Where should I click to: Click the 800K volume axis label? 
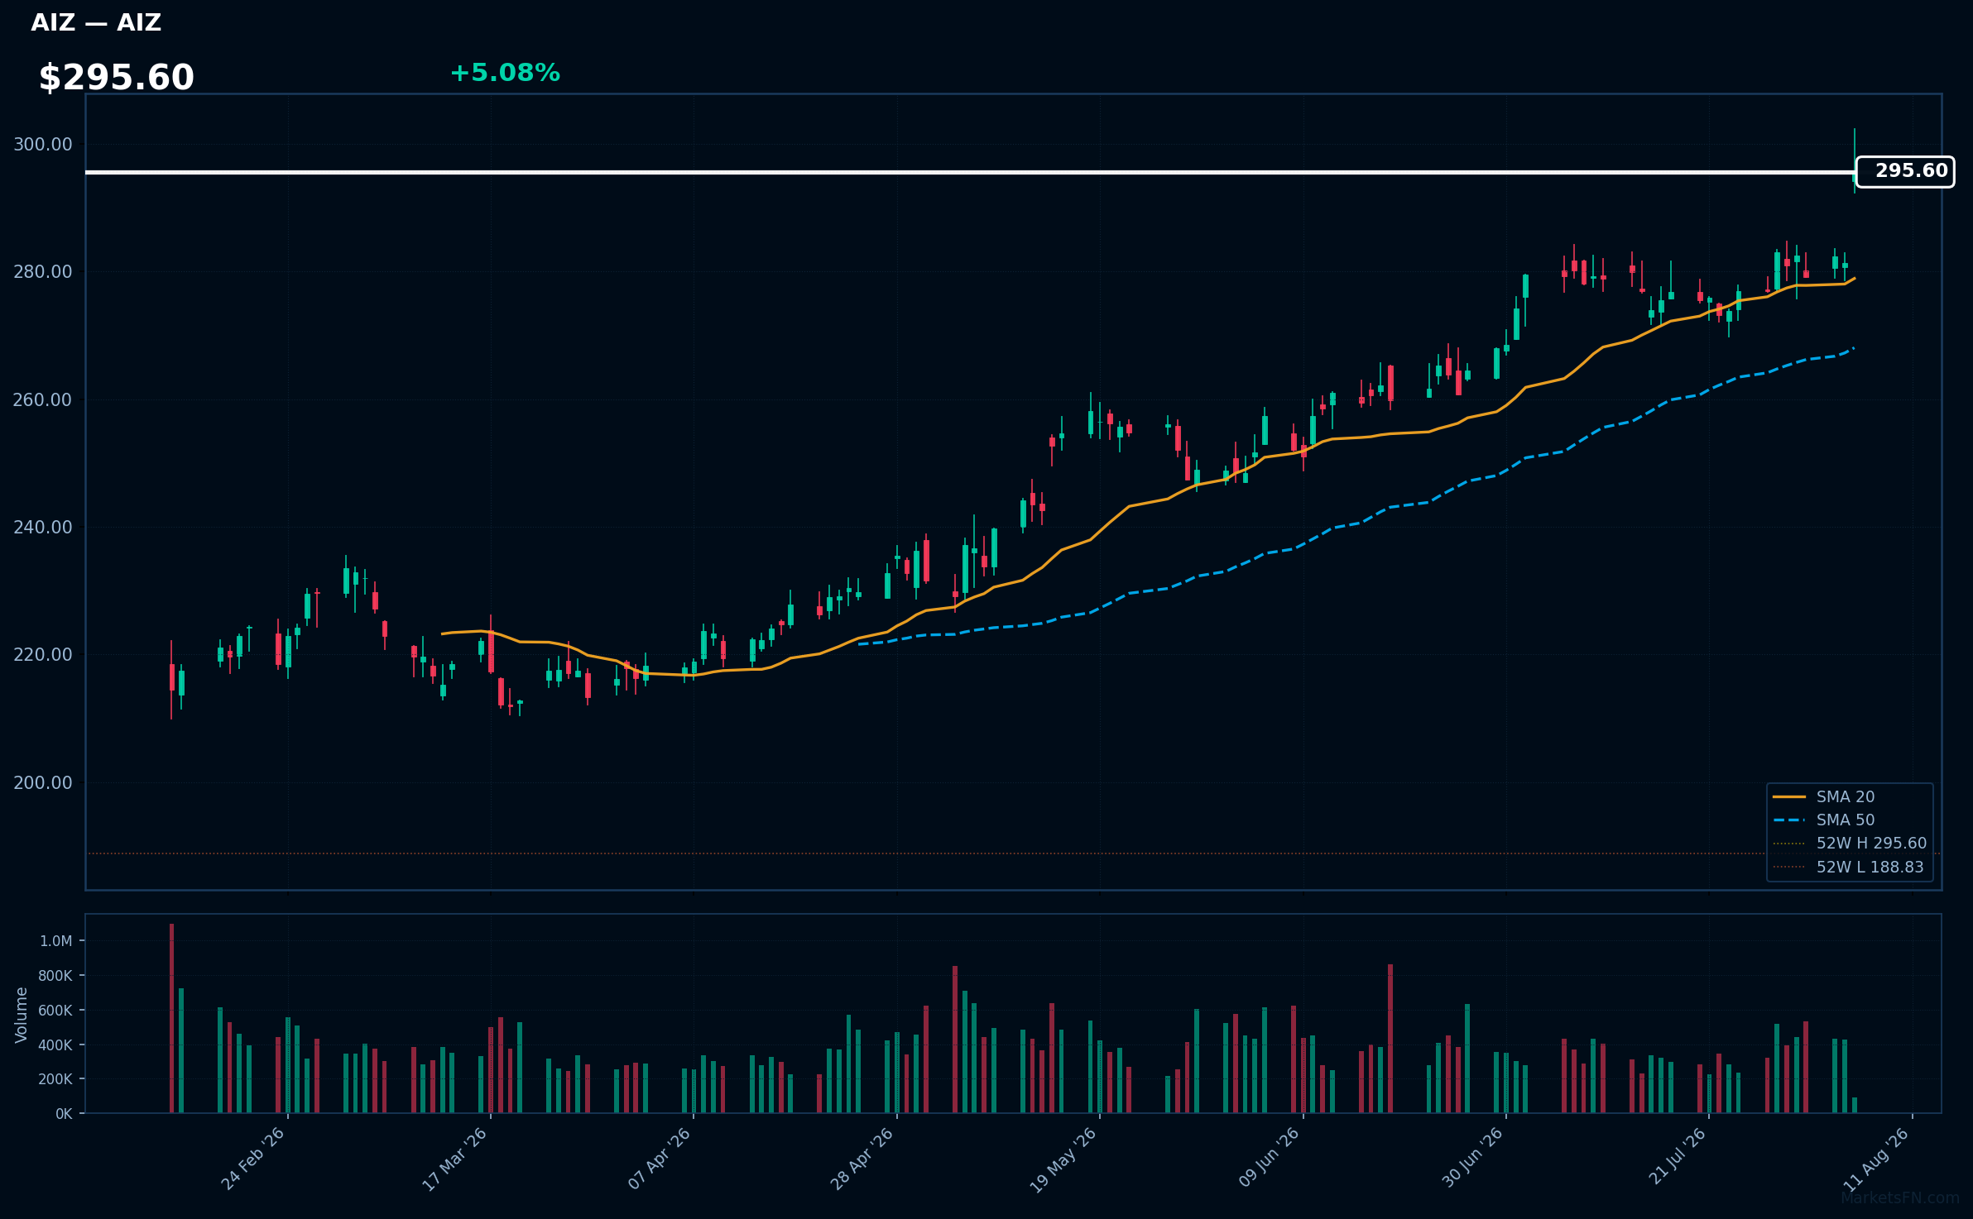[55, 976]
